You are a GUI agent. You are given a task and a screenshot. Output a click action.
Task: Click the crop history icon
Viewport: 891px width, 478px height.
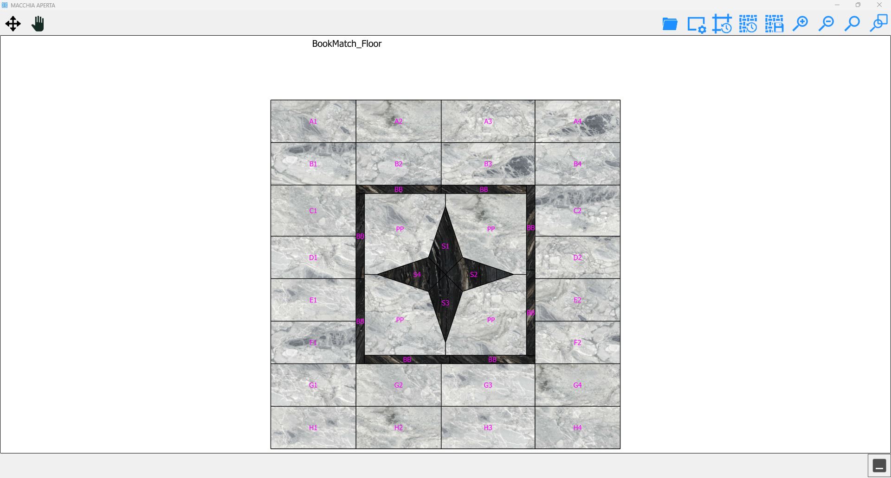tap(722, 24)
